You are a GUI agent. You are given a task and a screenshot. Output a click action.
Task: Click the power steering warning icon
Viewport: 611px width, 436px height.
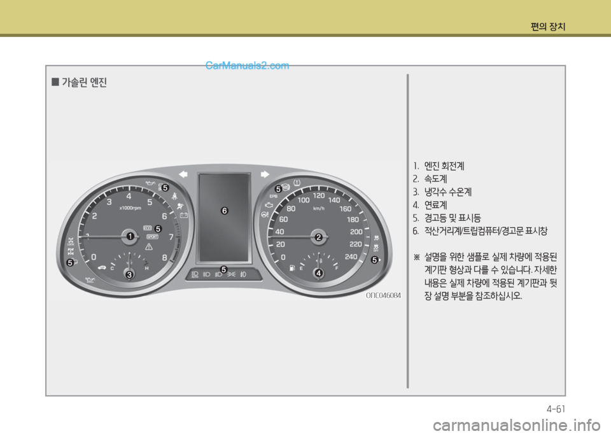click(x=265, y=214)
